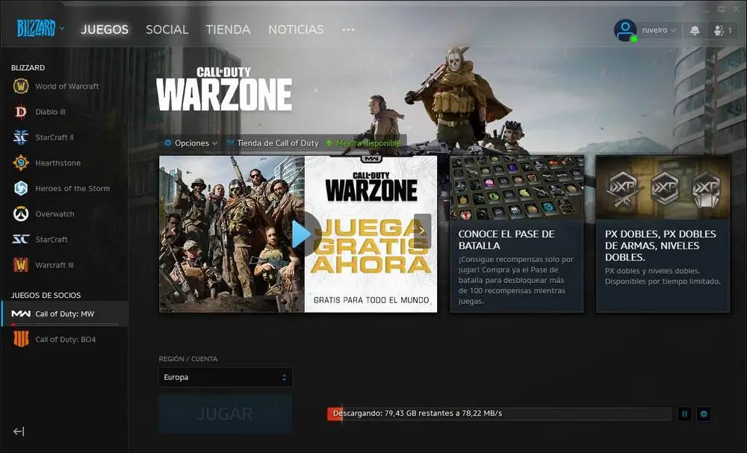The width and height of the screenshot is (747, 453).
Task: Click the green upgrade arrow icon
Action: [x=329, y=143]
